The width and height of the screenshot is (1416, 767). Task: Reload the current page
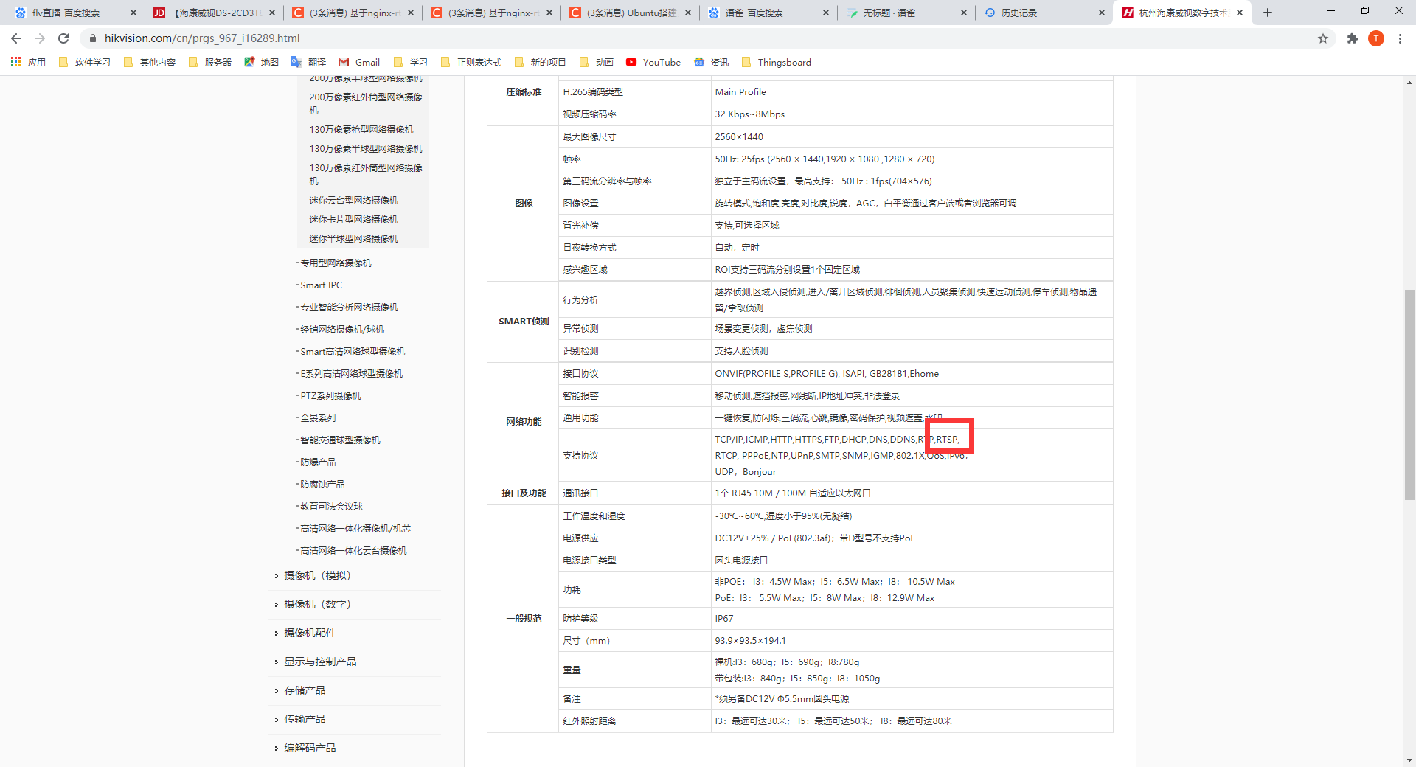pos(63,38)
